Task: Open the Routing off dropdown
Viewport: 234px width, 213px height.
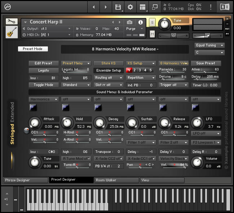Action: point(109,78)
